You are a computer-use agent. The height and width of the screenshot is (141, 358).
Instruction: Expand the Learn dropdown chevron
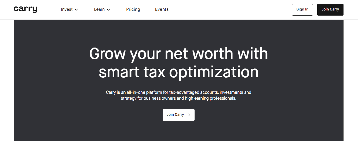click(x=108, y=10)
